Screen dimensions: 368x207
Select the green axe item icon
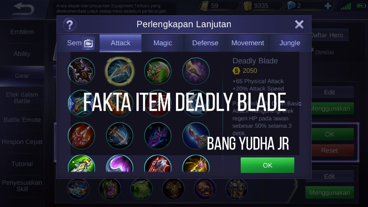[158, 71]
